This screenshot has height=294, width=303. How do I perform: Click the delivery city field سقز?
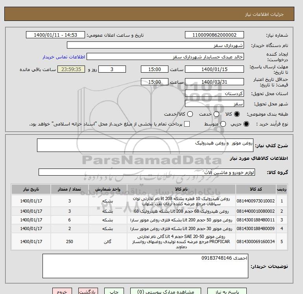214,103
